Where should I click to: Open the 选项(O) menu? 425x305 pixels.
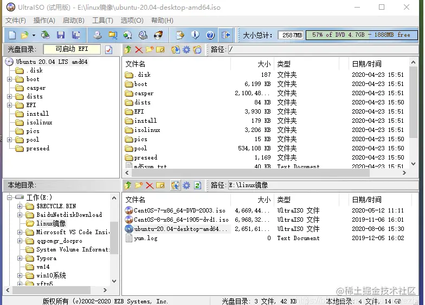pyautogui.click(x=132, y=21)
